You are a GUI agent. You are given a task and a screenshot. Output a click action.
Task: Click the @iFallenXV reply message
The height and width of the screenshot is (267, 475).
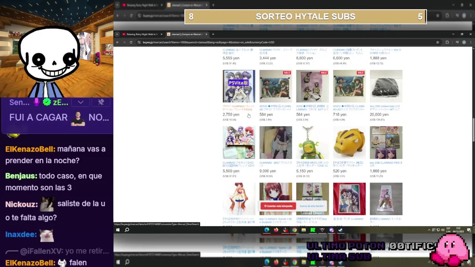58,251
